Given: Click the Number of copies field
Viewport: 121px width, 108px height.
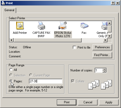Looking at the screenshot, I should point(99,70).
